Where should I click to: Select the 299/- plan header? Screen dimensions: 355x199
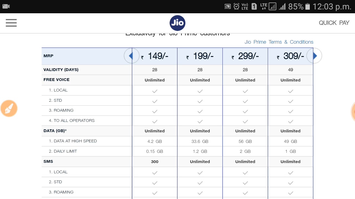click(245, 56)
